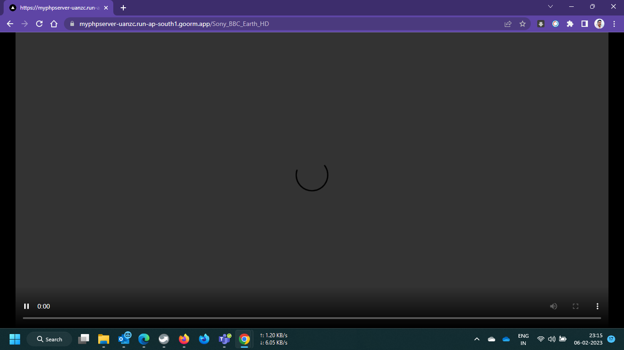Open a new browser tab
This screenshot has height=350, width=624.
tap(123, 8)
